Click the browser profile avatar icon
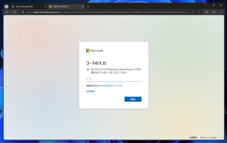Viewport: 227px width, 143px height. tap(6, 7)
